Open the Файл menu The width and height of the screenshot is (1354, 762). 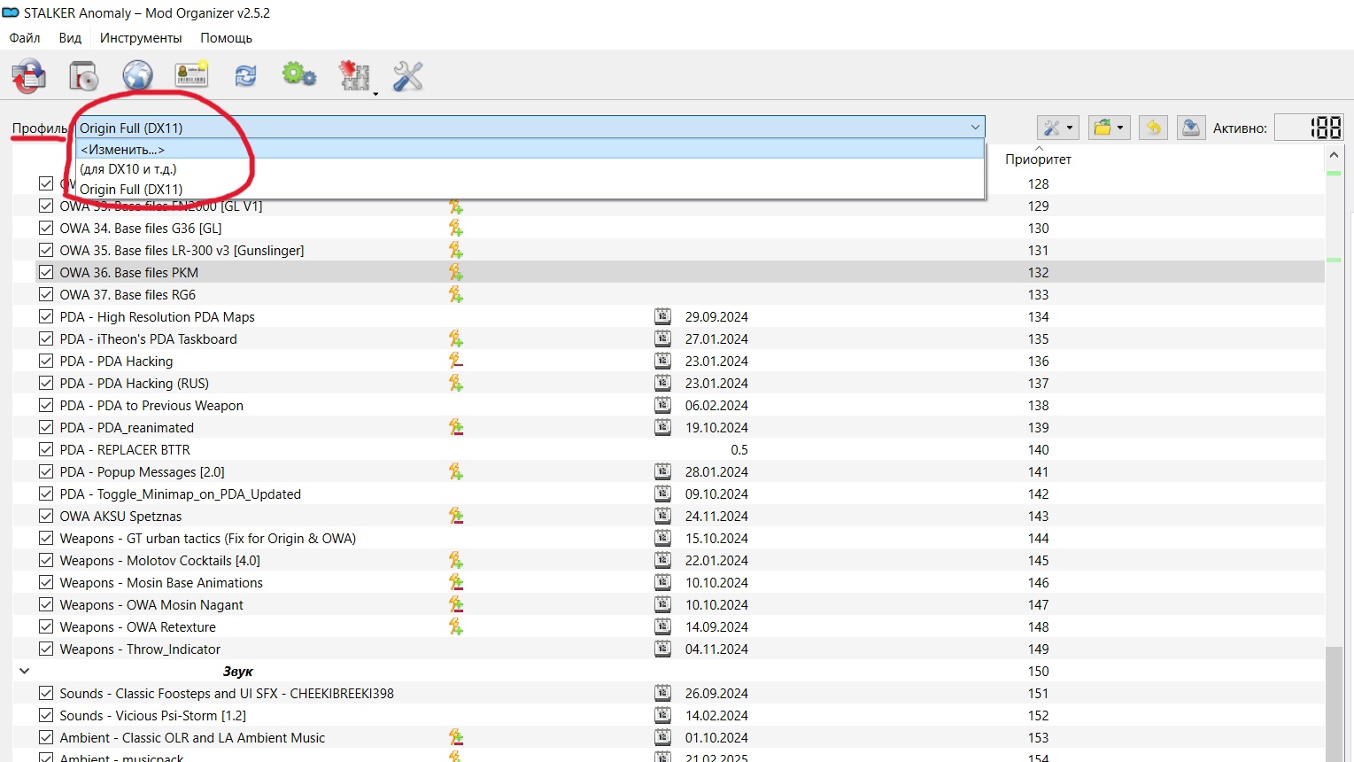coord(25,38)
